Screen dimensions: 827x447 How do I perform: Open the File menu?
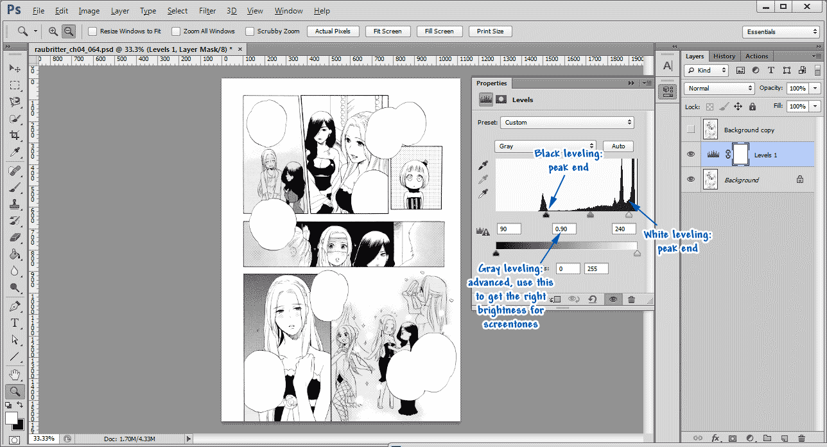(x=38, y=11)
